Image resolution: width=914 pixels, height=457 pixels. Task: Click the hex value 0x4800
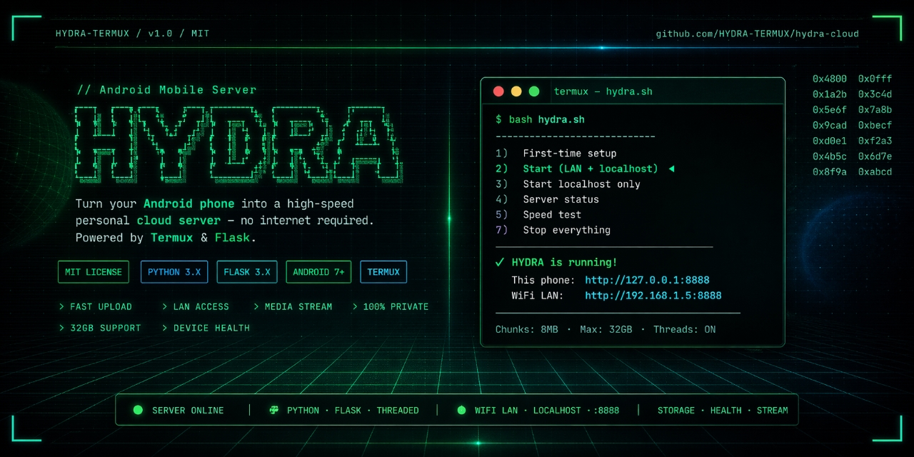pos(830,79)
